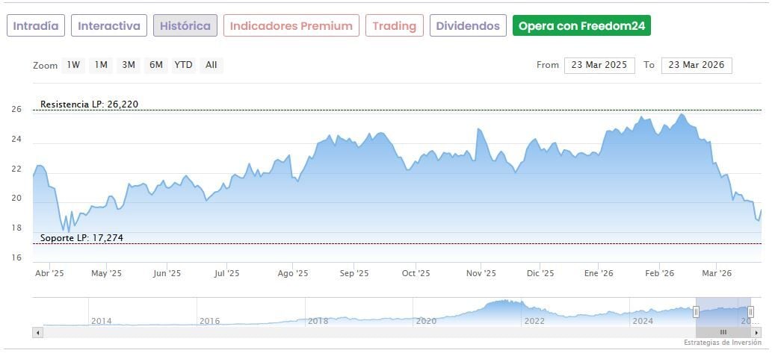Zoom chart to YTD

pyautogui.click(x=183, y=65)
